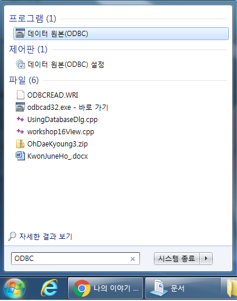Image resolution: width=237 pixels, height=301 pixels.
Task: Click the blank document icon of ODBCREAD.WRI
Action: click(x=20, y=95)
